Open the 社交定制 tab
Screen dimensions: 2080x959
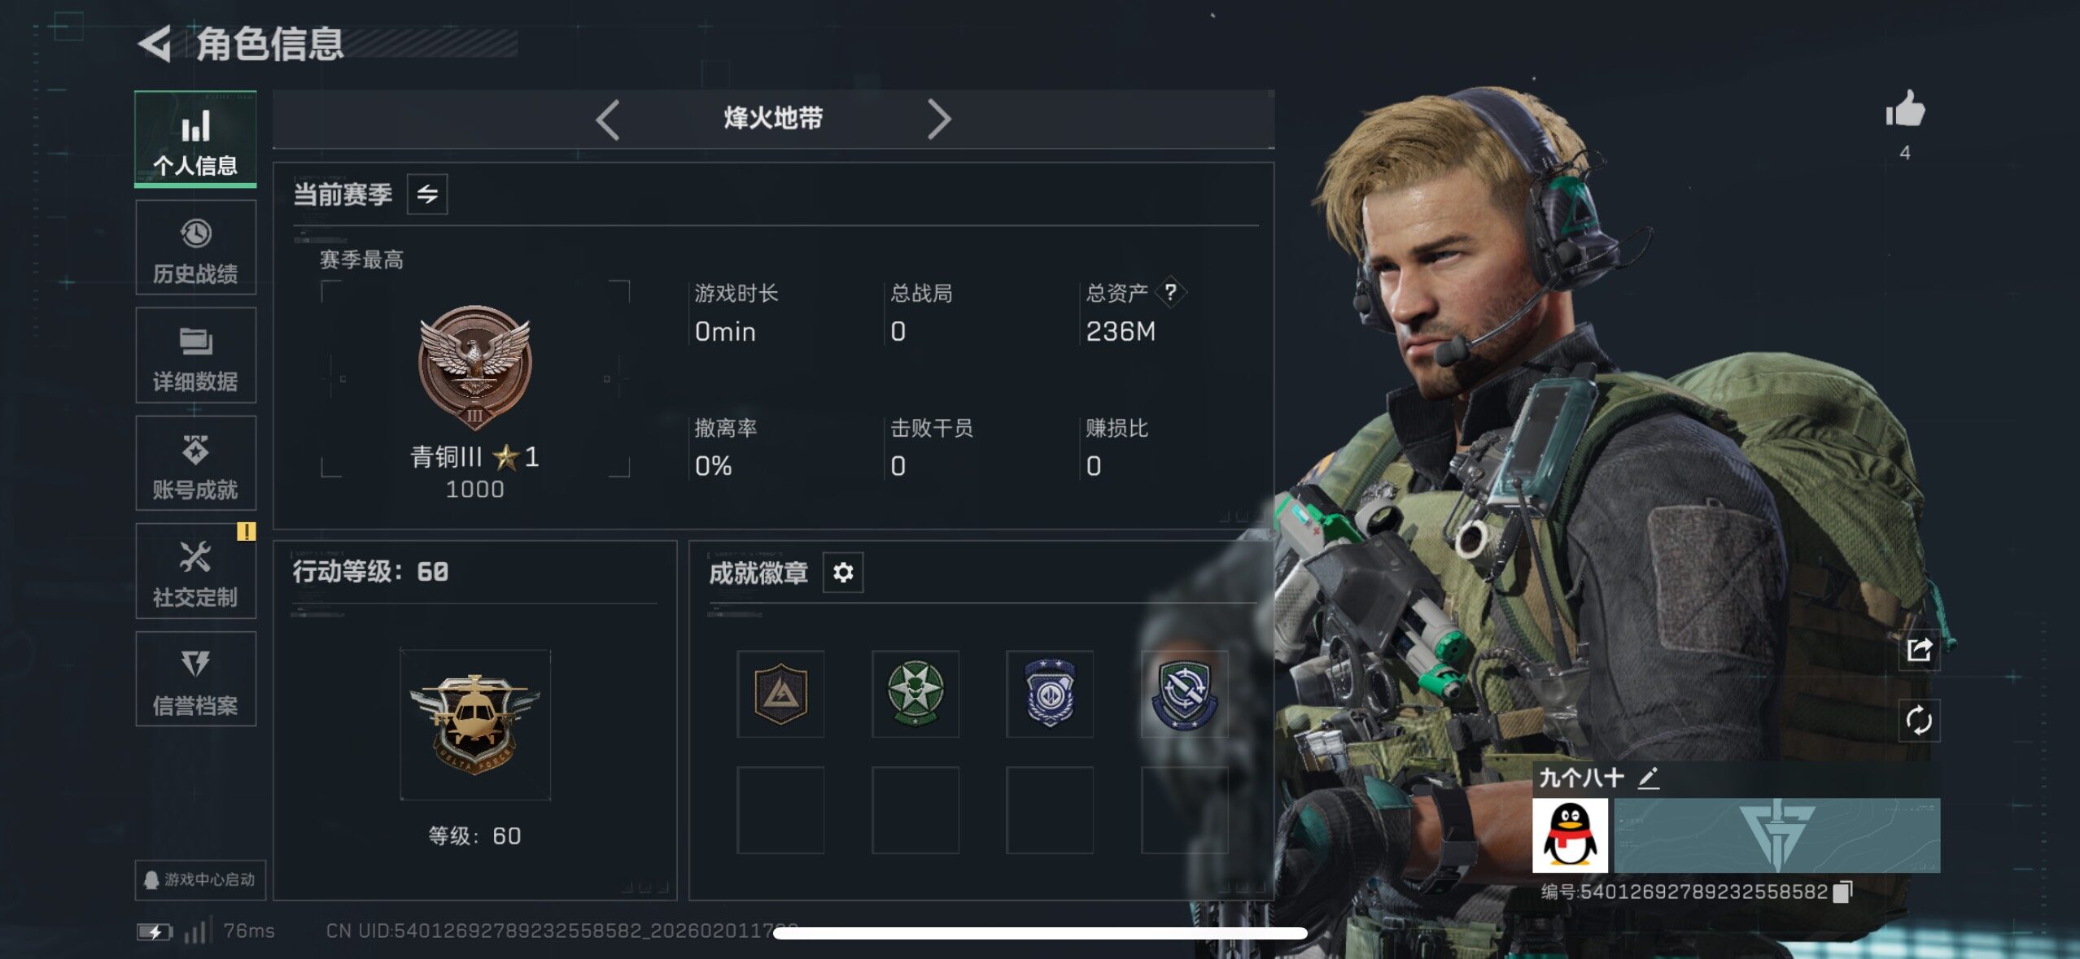pyautogui.click(x=195, y=571)
